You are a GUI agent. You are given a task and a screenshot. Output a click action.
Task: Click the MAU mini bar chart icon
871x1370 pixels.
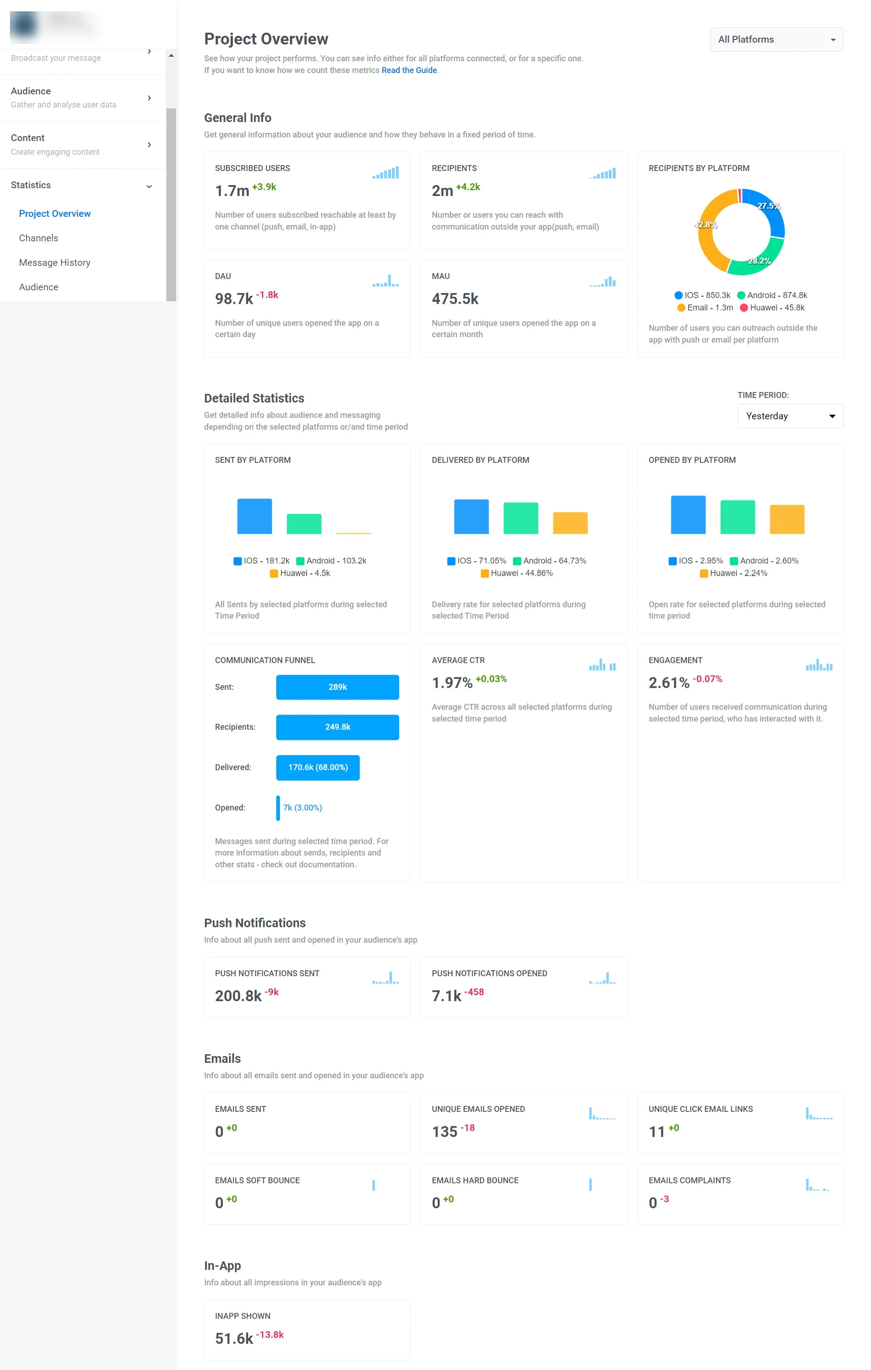602,281
